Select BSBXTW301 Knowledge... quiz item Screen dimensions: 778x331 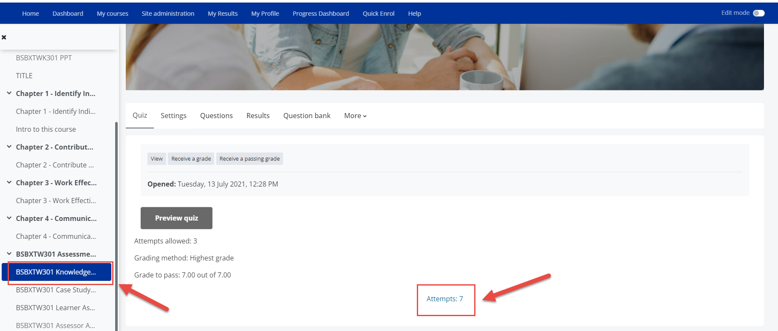[x=57, y=272]
